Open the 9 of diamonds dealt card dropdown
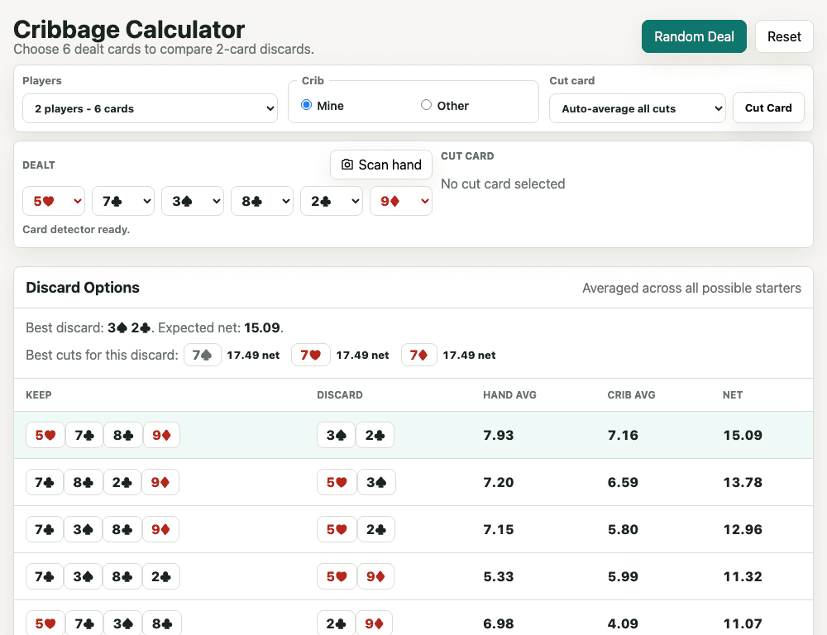 pos(401,201)
